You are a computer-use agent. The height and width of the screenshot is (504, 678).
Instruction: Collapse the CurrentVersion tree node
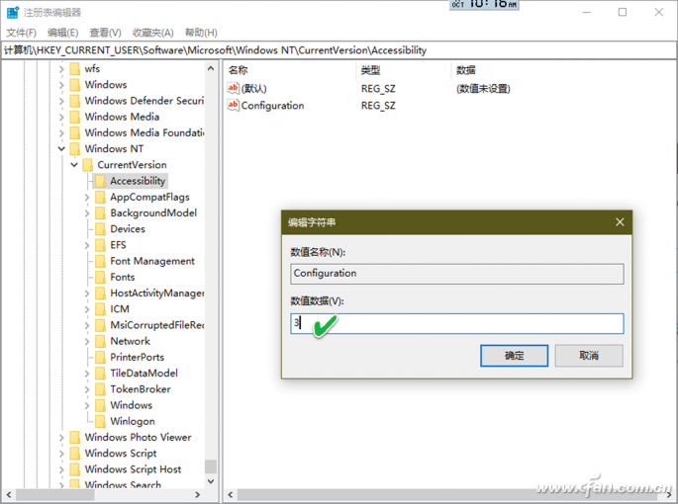pyautogui.click(x=74, y=165)
